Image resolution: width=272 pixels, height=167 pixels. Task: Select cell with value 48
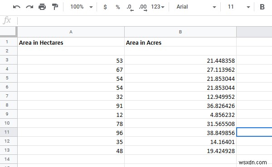point(71,150)
